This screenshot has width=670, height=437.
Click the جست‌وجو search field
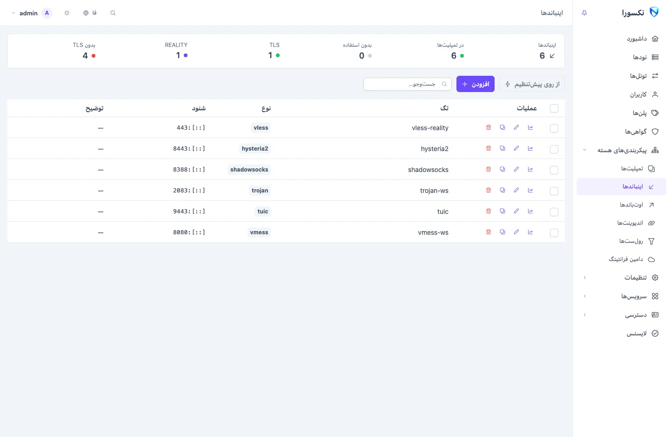pyautogui.click(x=408, y=84)
